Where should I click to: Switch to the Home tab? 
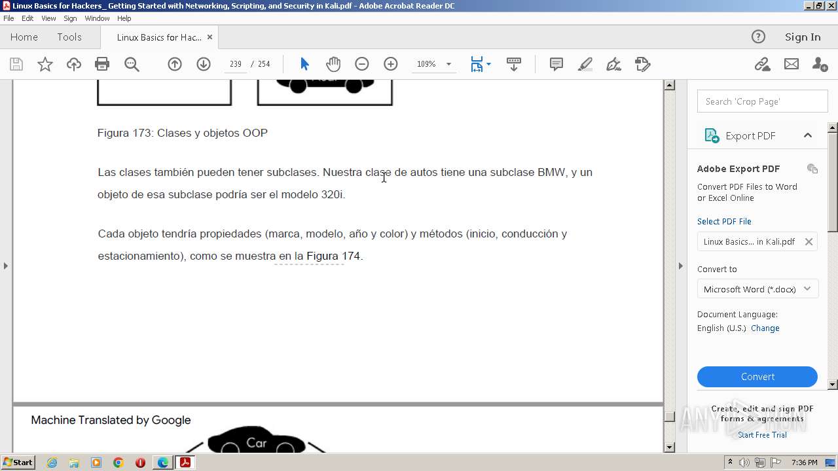pyautogui.click(x=24, y=37)
